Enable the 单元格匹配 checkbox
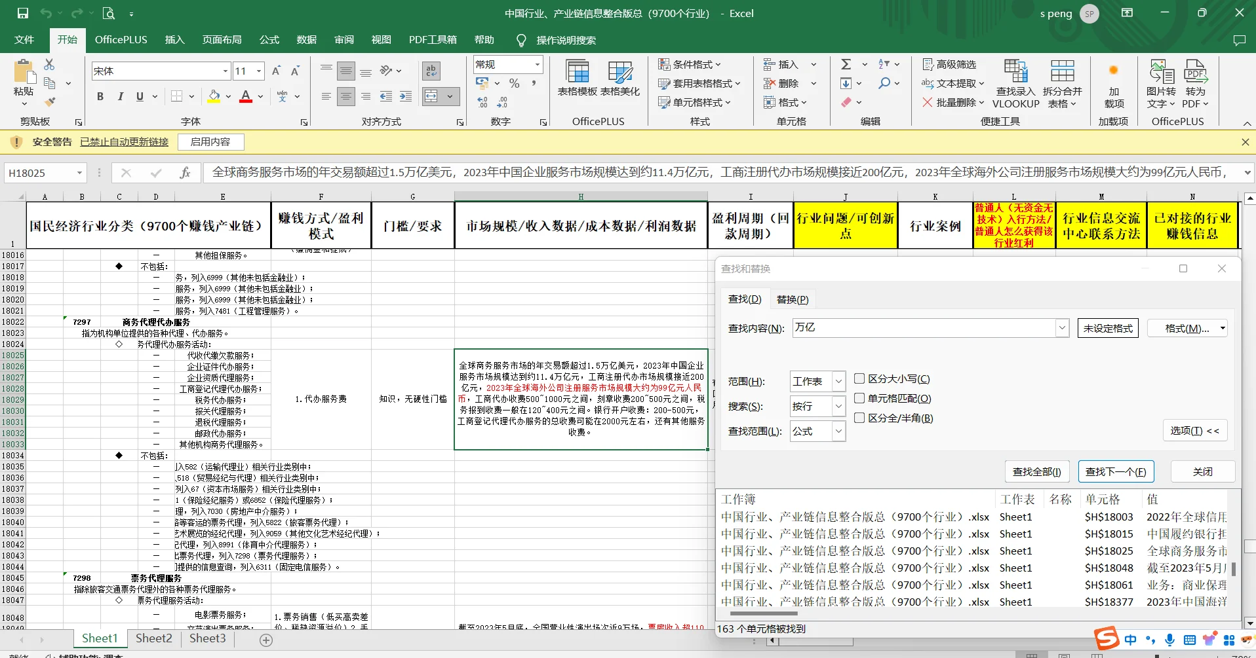1256x658 pixels. tap(859, 398)
